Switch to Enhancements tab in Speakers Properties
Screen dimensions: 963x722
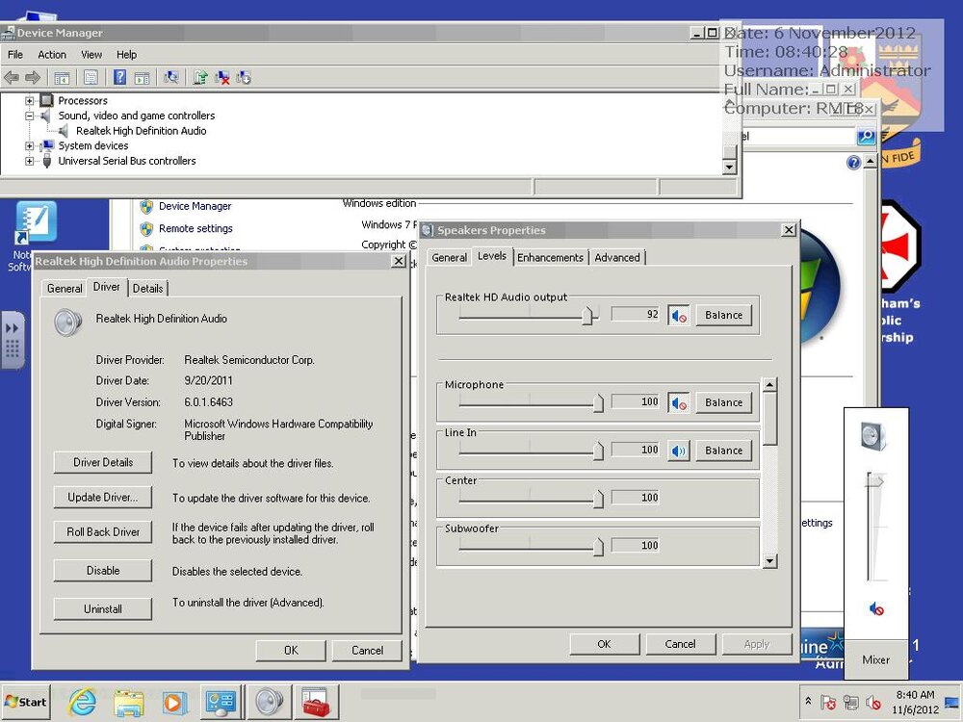(550, 258)
